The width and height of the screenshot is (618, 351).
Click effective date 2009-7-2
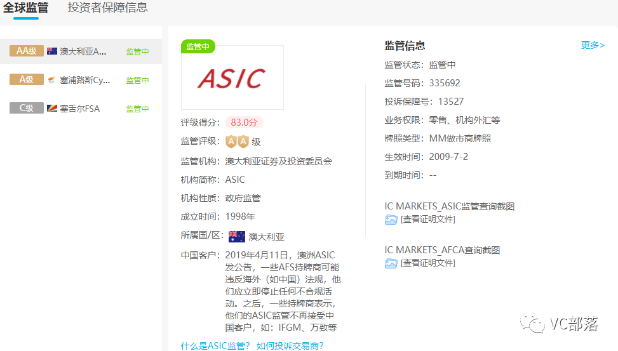point(448,157)
